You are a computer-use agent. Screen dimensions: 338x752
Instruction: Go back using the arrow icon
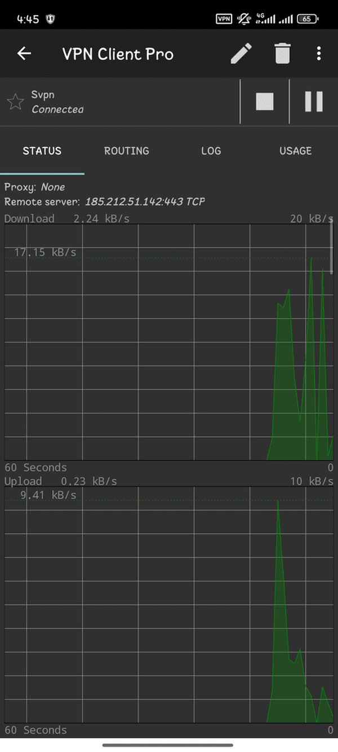(x=24, y=54)
